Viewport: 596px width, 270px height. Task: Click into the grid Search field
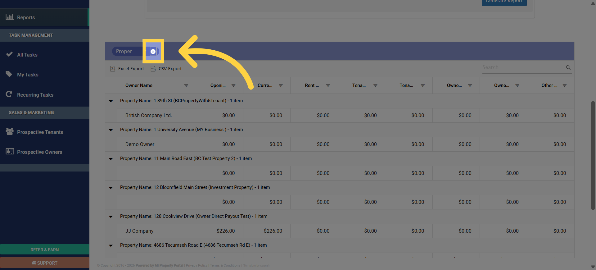click(523, 67)
